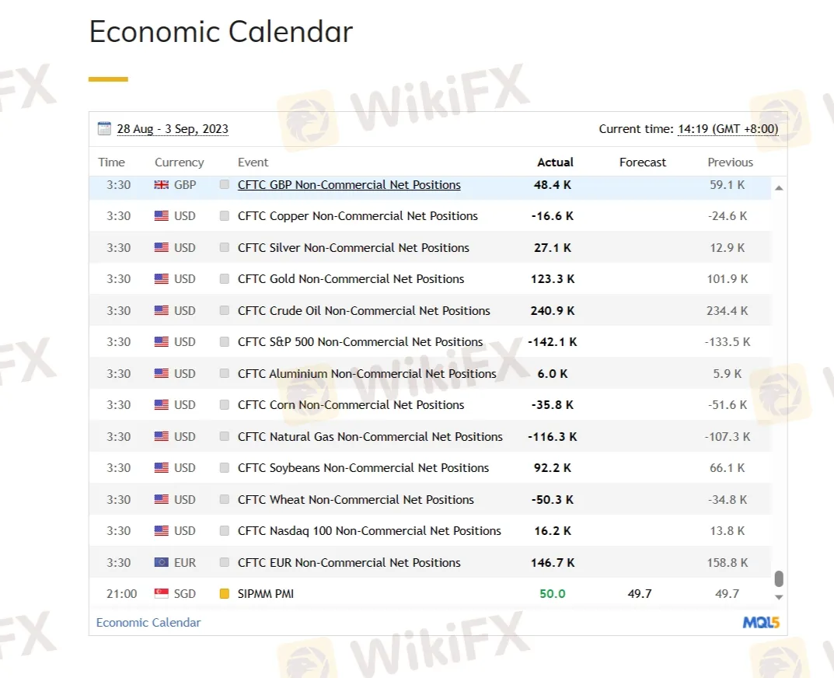Click the 28 Aug - 3 Sep, 2023 date range
The height and width of the screenshot is (678, 834).
coord(173,129)
